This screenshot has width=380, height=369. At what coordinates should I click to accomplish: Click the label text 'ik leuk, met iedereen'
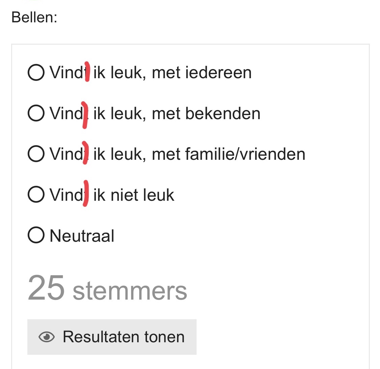[172, 72]
